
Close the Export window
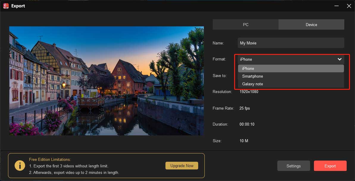pyautogui.click(x=349, y=6)
